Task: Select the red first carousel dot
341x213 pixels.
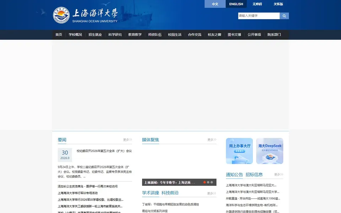Action: pyautogui.click(x=205, y=182)
